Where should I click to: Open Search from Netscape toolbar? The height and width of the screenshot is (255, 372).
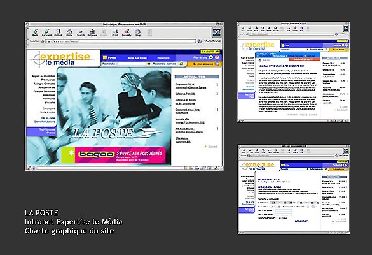click(x=81, y=33)
